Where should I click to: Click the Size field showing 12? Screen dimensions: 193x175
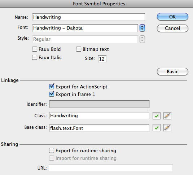point(102,59)
